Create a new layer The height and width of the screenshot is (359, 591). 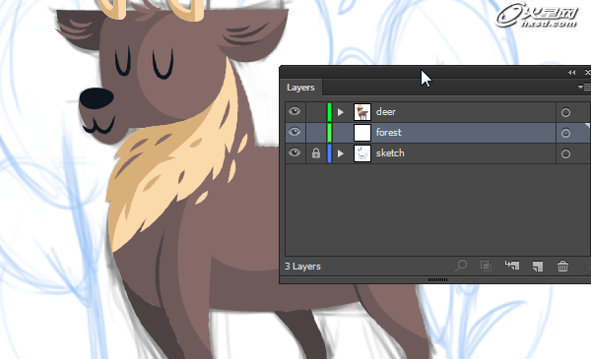(538, 267)
